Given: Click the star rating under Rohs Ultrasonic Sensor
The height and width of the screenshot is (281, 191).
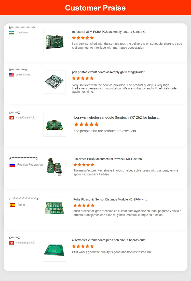Looking at the screenshot, I should coord(84,205).
